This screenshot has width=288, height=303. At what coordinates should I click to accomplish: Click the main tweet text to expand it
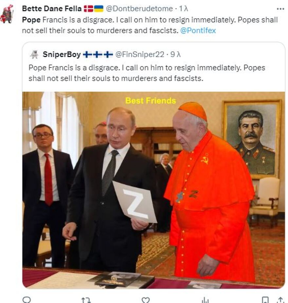[x=150, y=25]
